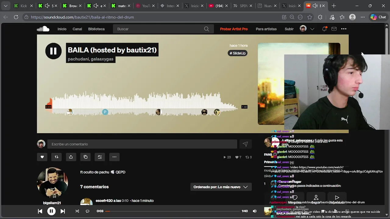
Task: Skip to the previous track in player bar
Action: (40, 211)
